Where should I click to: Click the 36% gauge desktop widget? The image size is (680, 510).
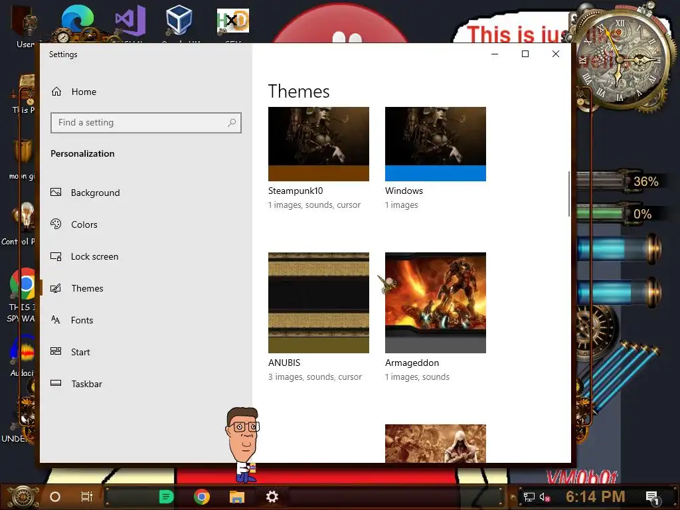click(x=620, y=181)
